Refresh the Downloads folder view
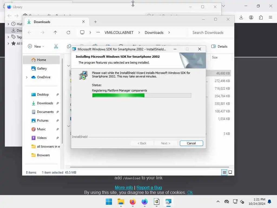 pos(68,32)
